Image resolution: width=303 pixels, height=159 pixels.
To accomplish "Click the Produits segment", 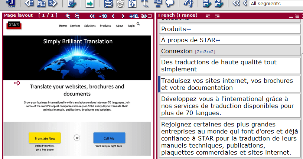I will click(230, 29).
